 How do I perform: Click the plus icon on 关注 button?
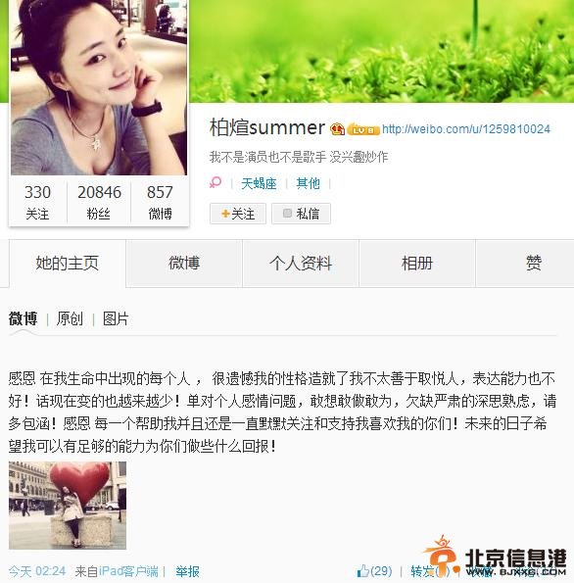pyautogui.click(x=225, y=214)
